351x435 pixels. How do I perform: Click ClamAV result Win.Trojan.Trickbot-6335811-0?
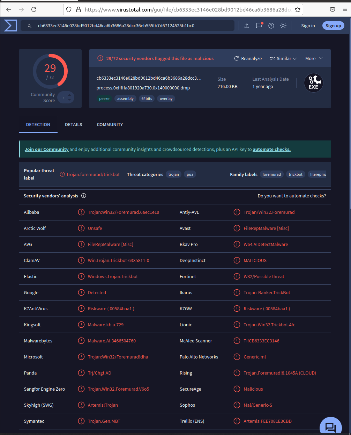(x=119, y=260)
